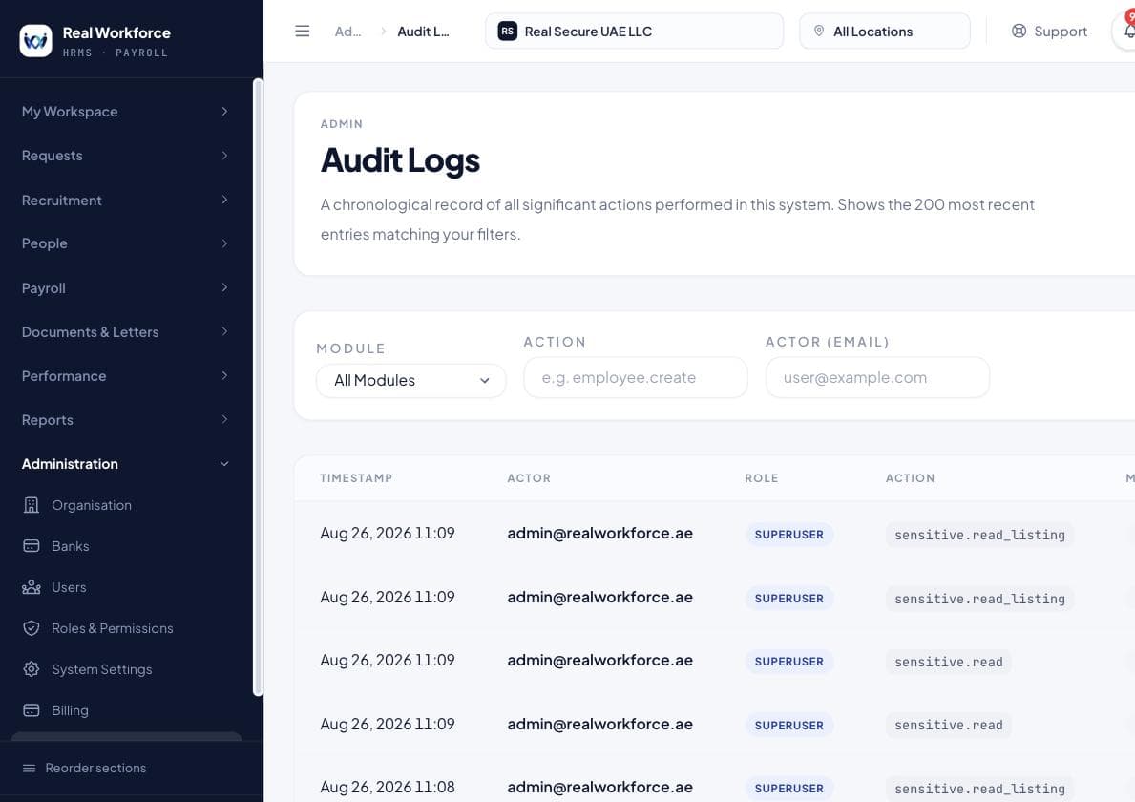Click the Reorder sections lines icon

click(29, 768)
